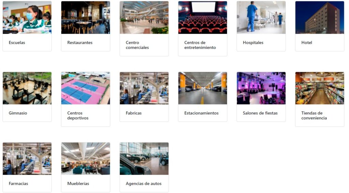The height and width of the screenshot is (193, 349).
Task: Open the Gimnasio treadmill photo
Action: click(x=27, y=88)
